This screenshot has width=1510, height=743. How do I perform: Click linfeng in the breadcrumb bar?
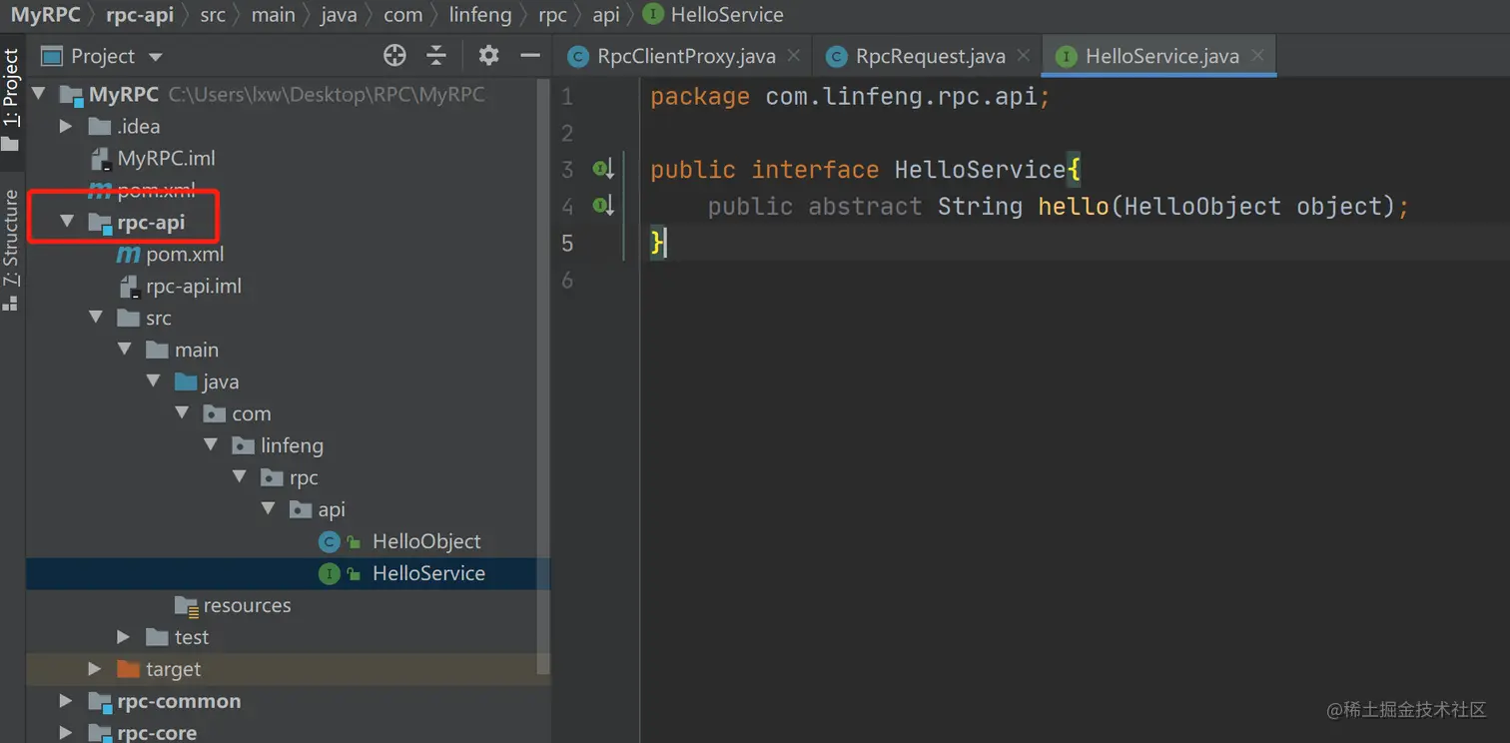click(479, 15)
